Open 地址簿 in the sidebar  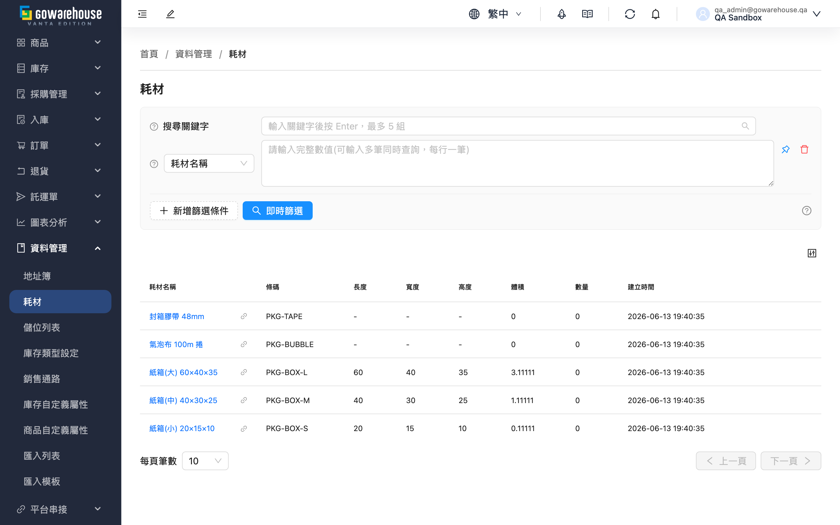(x=60, y=276)
